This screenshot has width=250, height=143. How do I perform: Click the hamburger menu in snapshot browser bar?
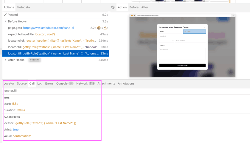pos(233,15)
